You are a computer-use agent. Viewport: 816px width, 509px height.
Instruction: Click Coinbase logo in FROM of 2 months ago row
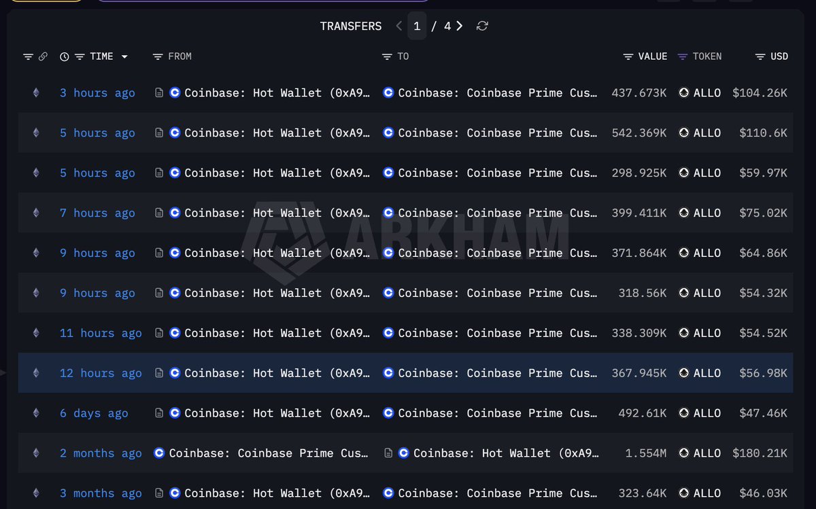tap(159, 453)
